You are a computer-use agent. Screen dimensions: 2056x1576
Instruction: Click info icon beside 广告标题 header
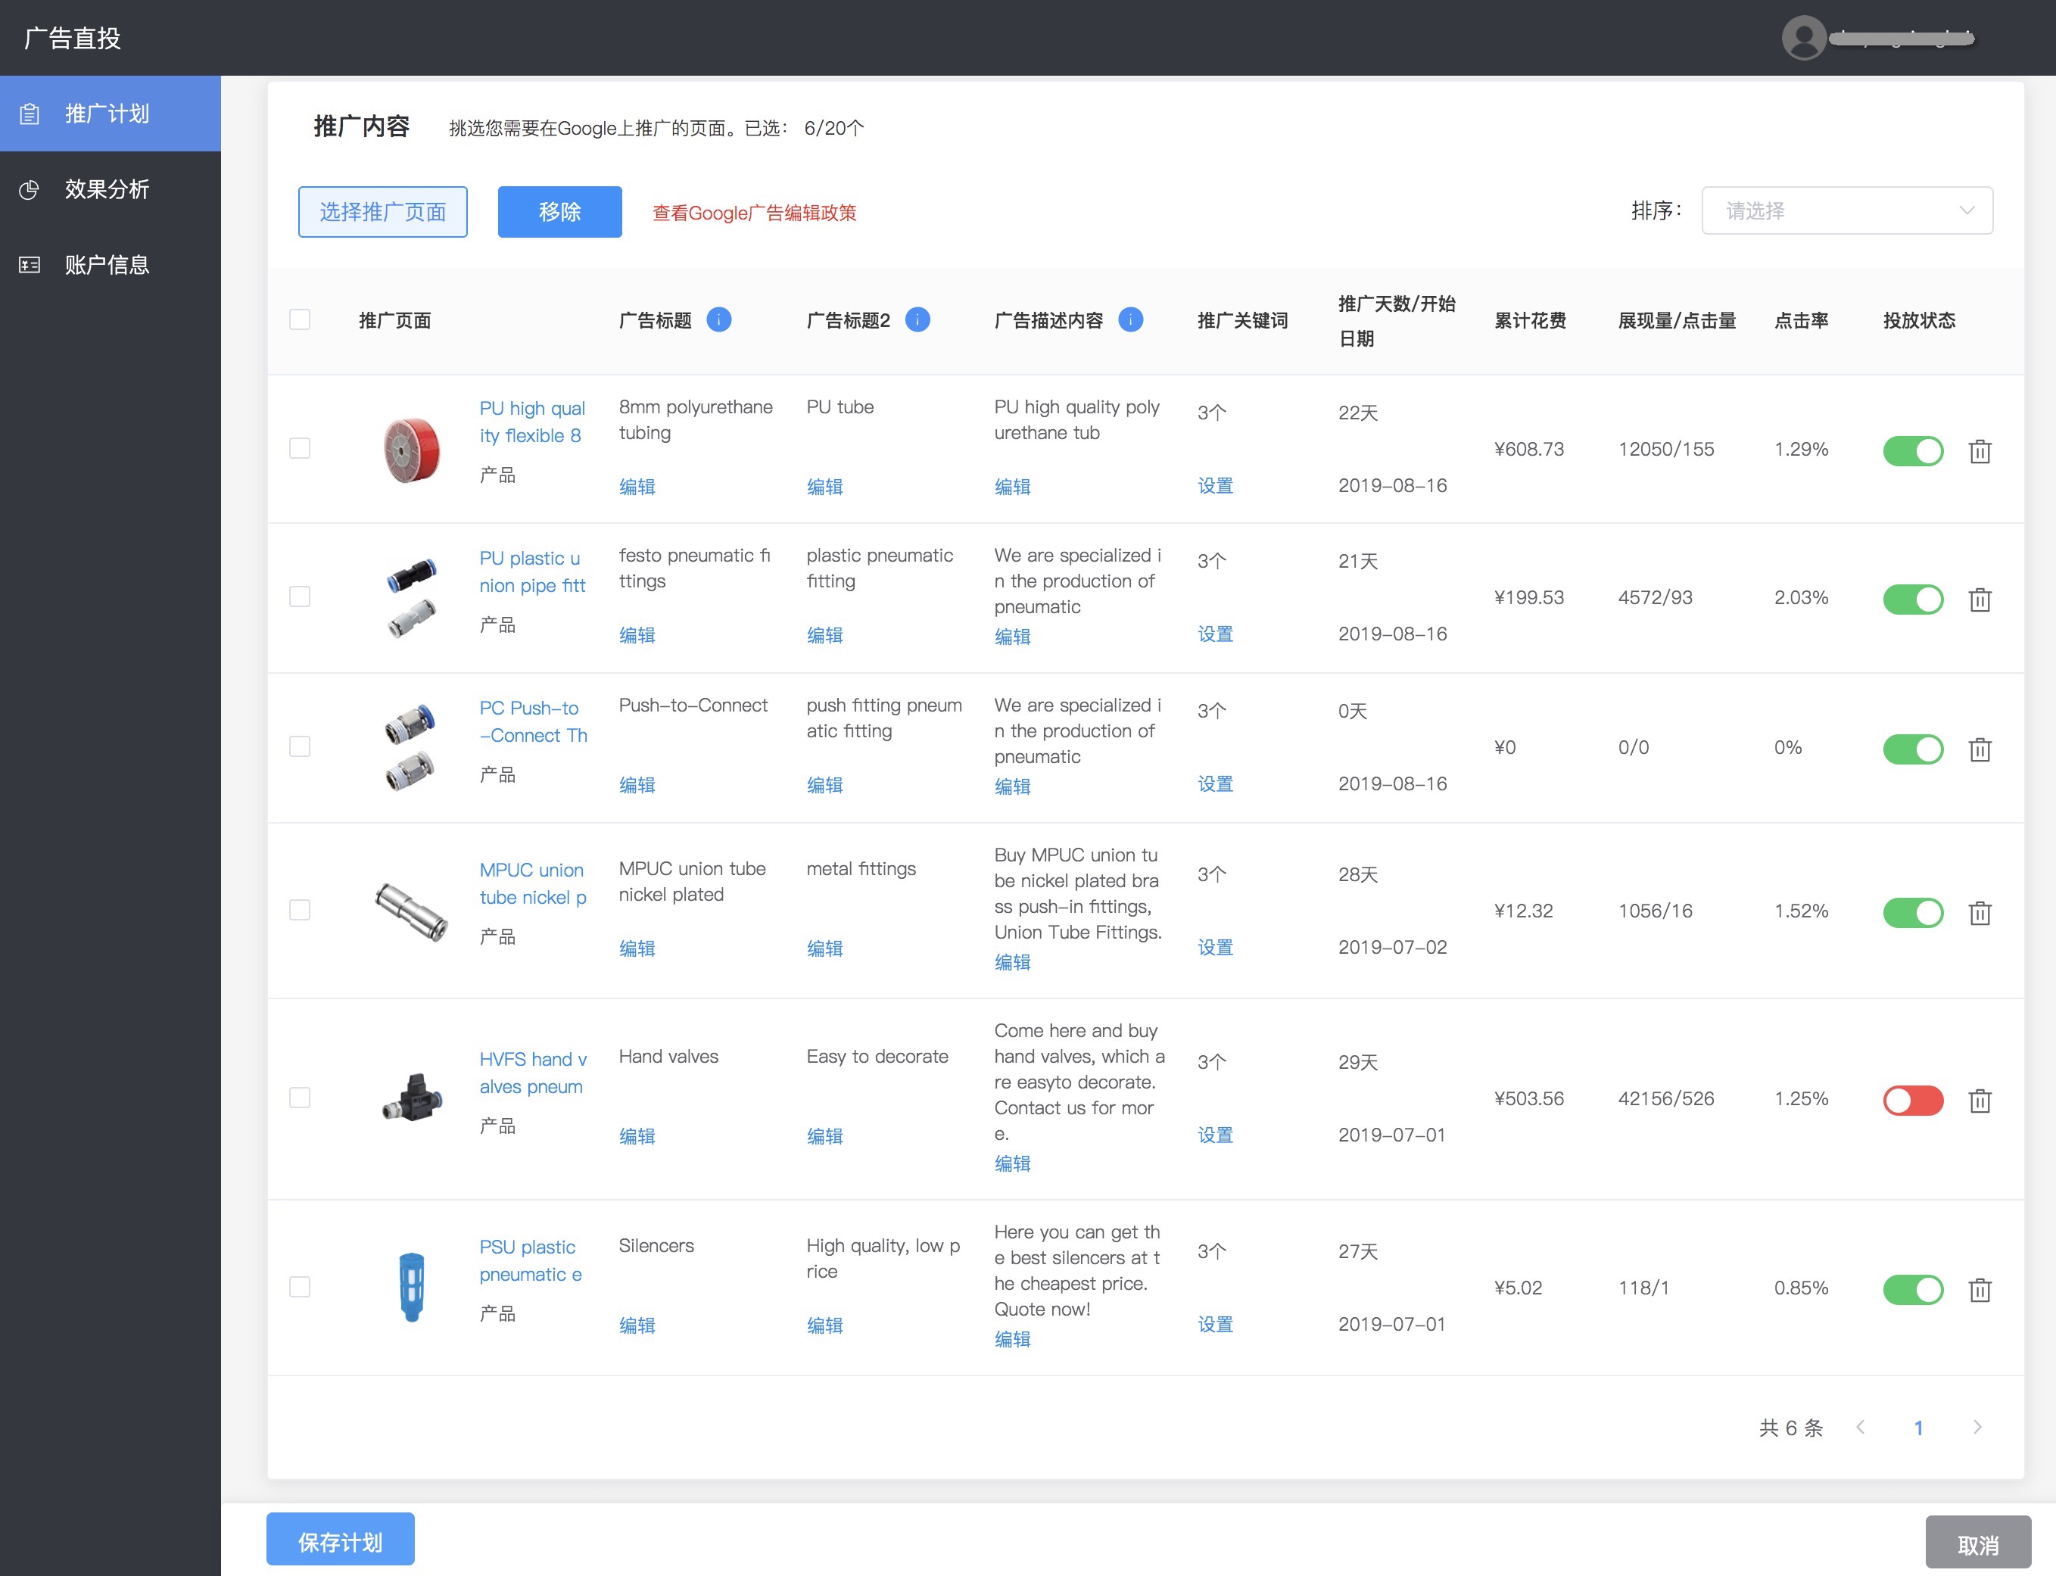[718, 320]
